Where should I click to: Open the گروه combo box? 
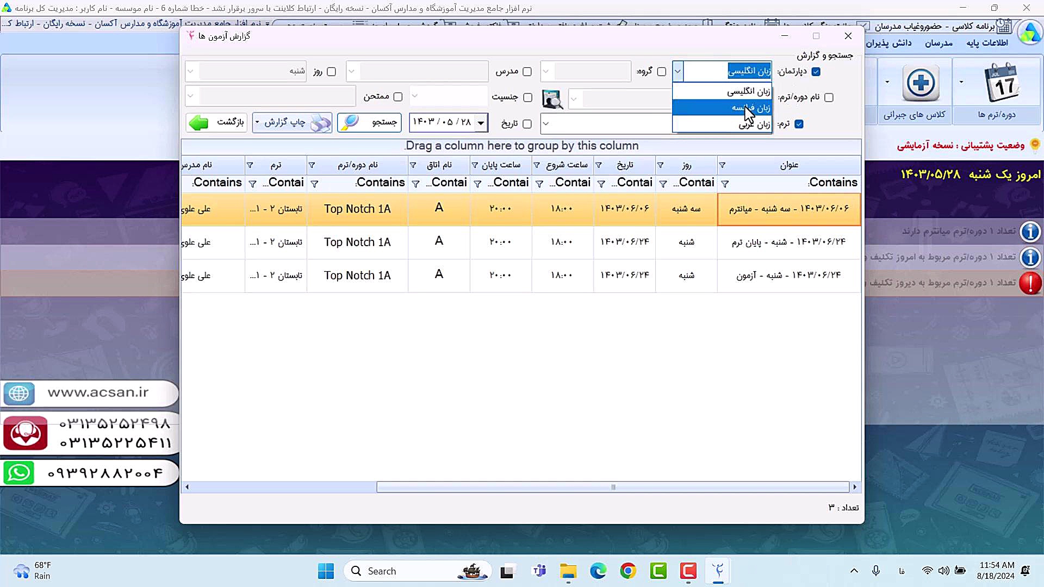click(546, 71)
